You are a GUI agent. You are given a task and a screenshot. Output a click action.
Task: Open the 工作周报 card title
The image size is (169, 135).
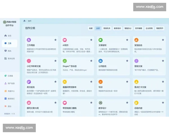tap(31, 45)
